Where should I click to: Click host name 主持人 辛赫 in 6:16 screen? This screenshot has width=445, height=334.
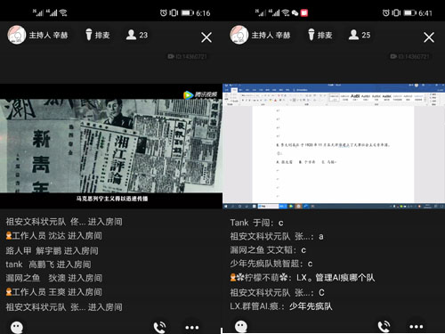48,36
